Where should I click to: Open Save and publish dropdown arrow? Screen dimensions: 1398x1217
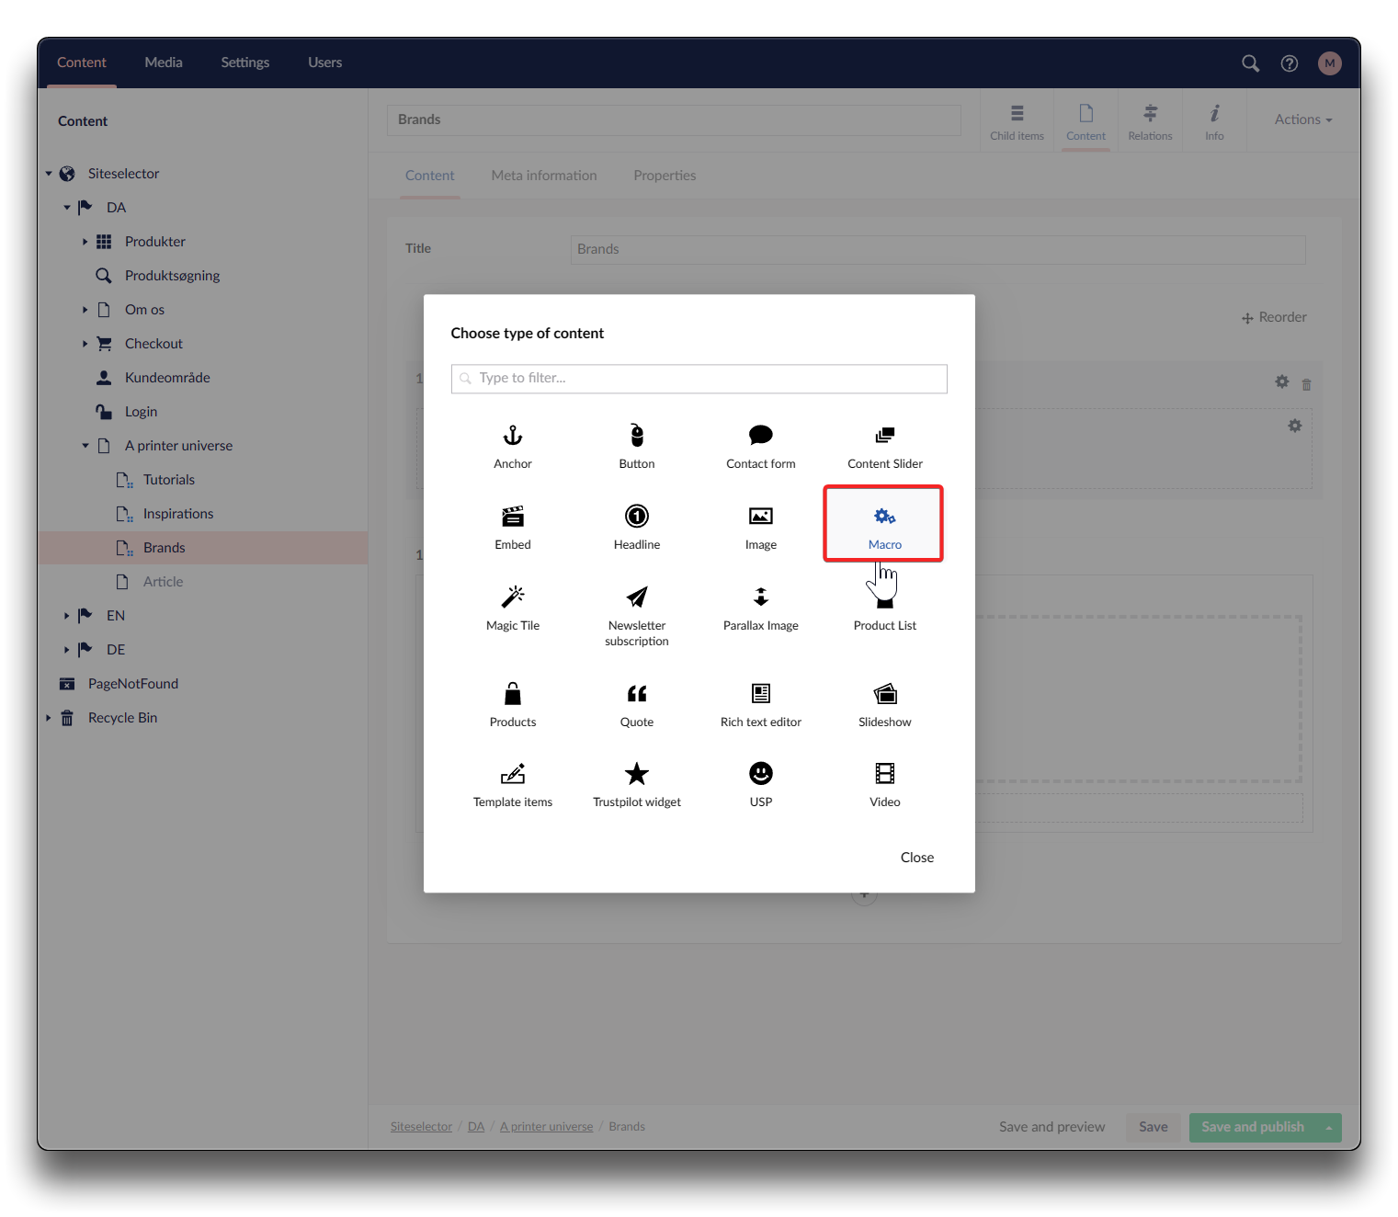click(1328, 1128)
